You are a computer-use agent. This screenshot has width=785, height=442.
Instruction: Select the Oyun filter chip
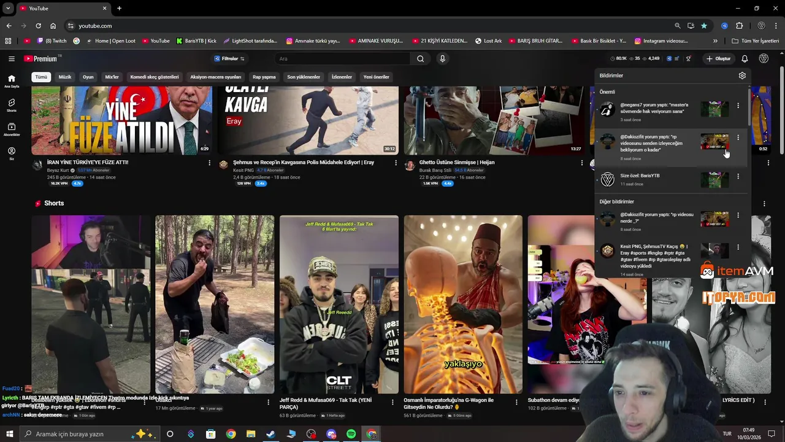[88, 77]
